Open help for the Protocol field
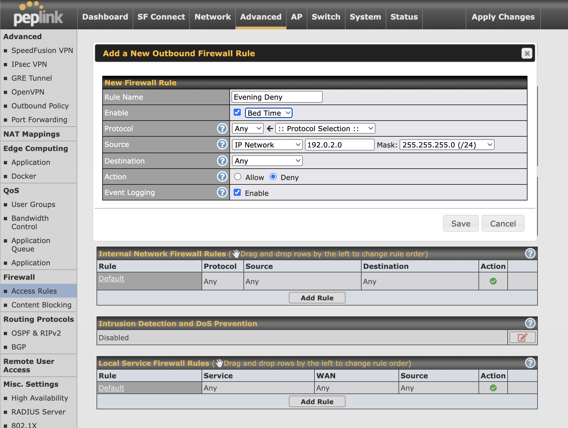The width and height of the screenshot is (568, 428). (x=222, y=128)
